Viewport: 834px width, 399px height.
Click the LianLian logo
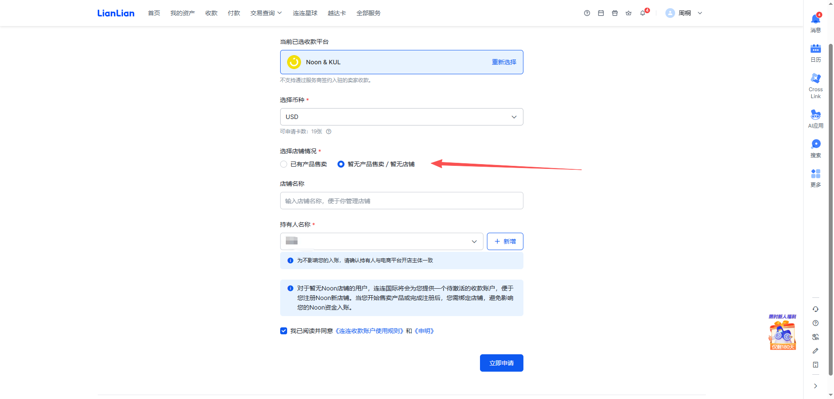pos(116,13)
